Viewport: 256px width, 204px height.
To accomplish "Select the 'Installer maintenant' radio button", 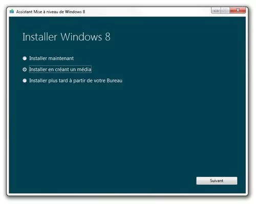I will 25,58.
